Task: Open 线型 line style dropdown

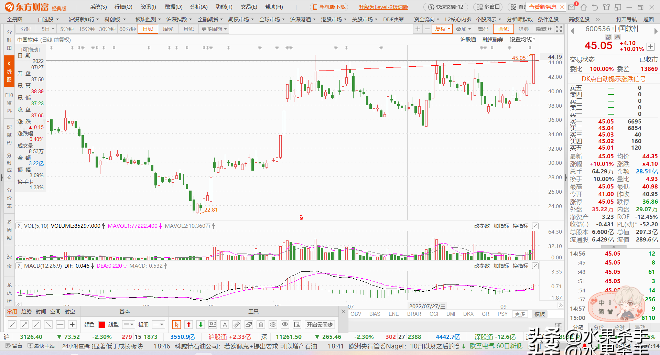Action: tap(129, 324)
